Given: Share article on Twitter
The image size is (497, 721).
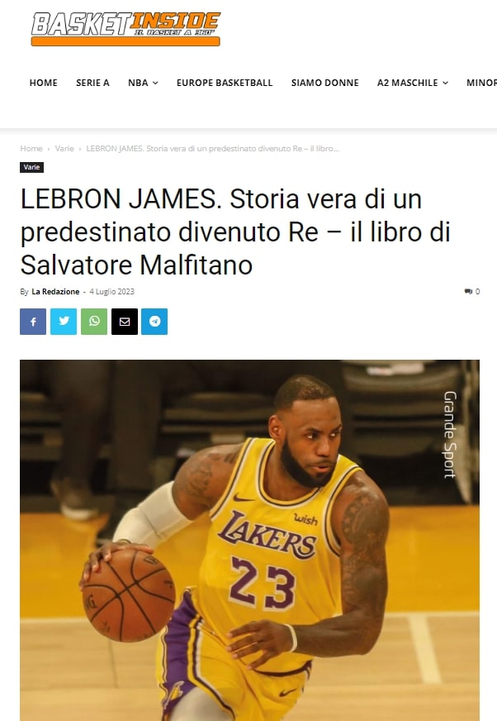Looking at the screenshot, I should coord(64,322).
